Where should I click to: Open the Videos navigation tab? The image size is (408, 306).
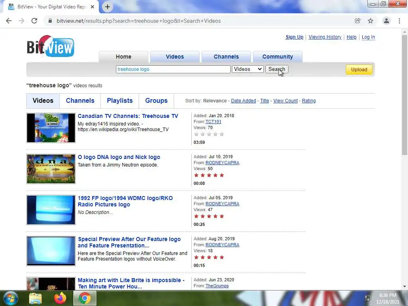pos(175,57)
